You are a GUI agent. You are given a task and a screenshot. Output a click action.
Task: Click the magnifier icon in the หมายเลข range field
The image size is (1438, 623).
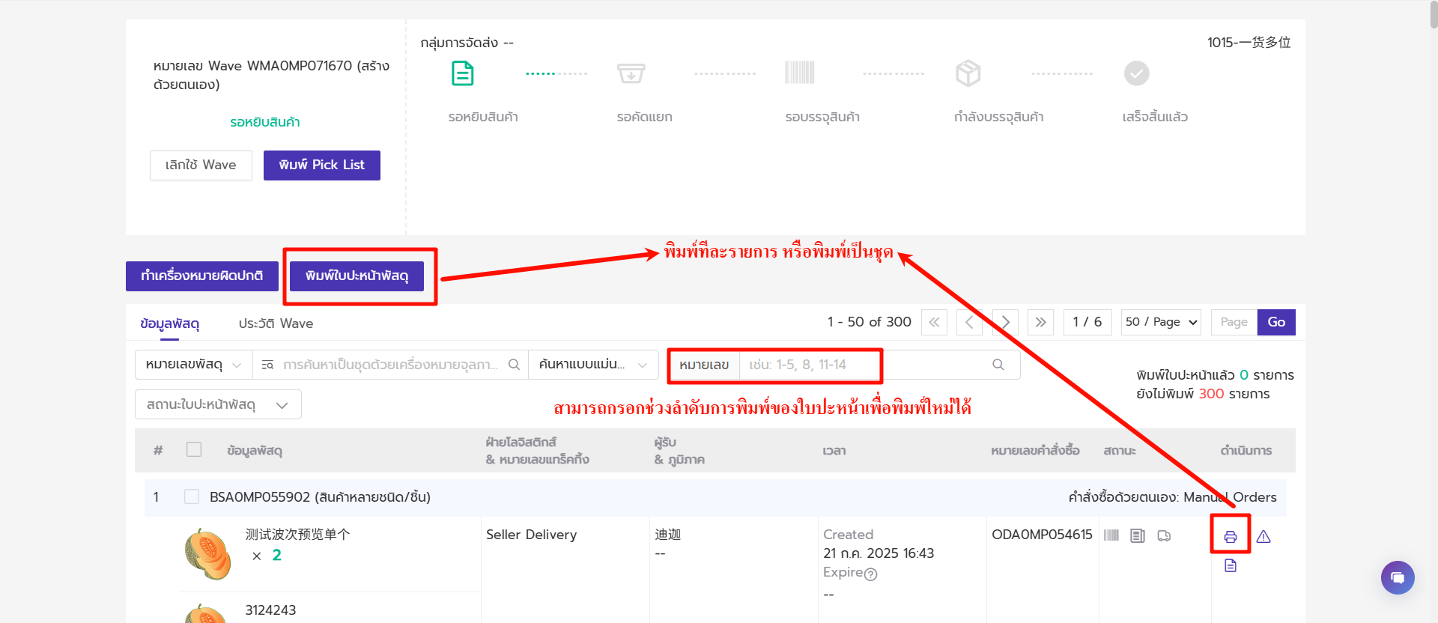pos(998,365)
